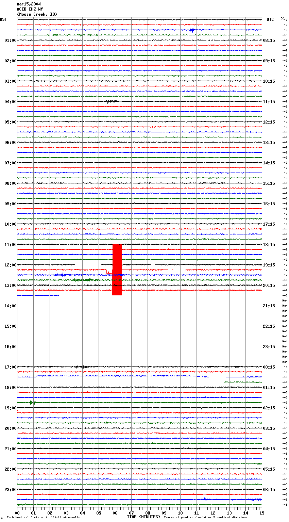Click the 18:15 UTC time label
The width and height of the screenshot is (289, 522).
pyautogui.click(x=269, y=245)
